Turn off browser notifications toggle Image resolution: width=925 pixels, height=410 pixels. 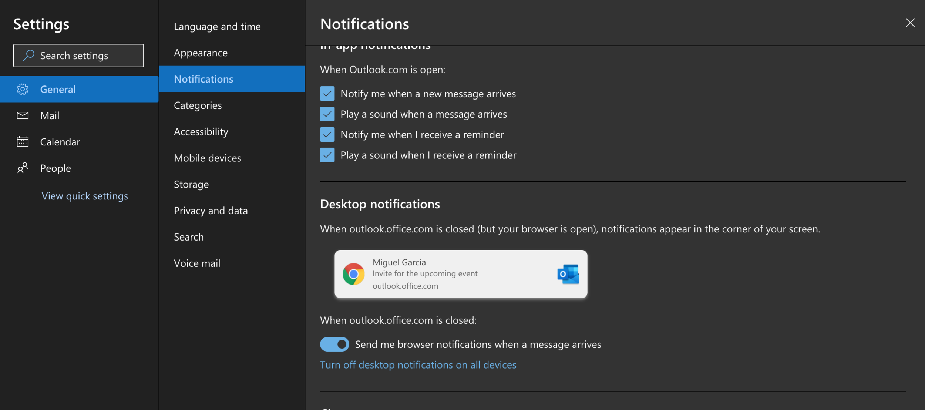tap(334, 345)
